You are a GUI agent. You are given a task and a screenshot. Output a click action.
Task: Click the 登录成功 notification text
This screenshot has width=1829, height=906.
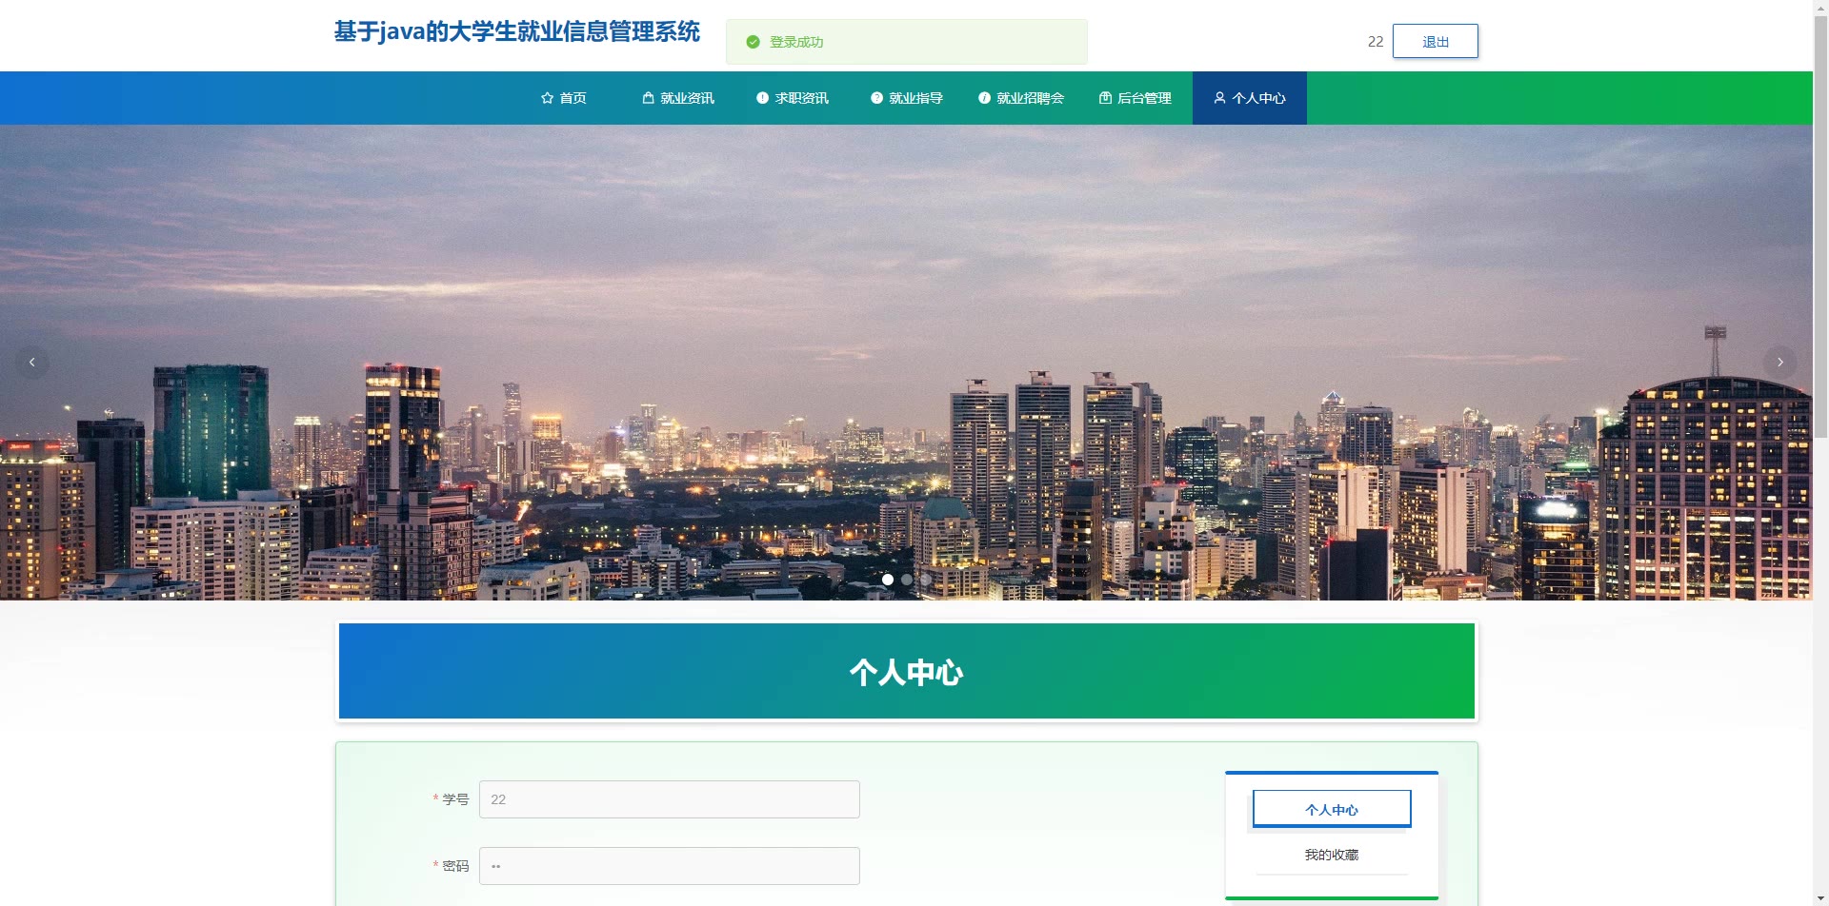tap(796, 42)
